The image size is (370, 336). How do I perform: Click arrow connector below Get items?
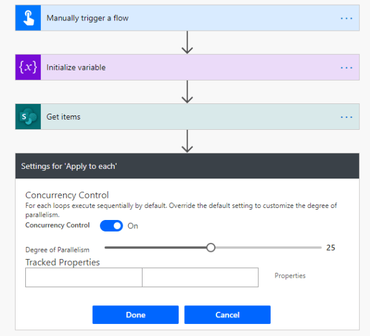[187, 141]
